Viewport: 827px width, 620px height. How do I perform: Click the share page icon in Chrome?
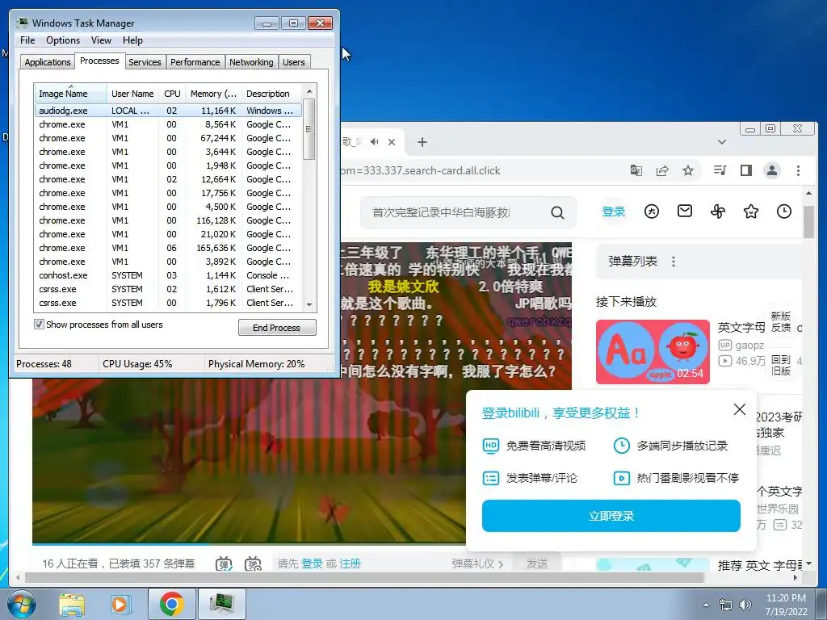pos(662,170)
